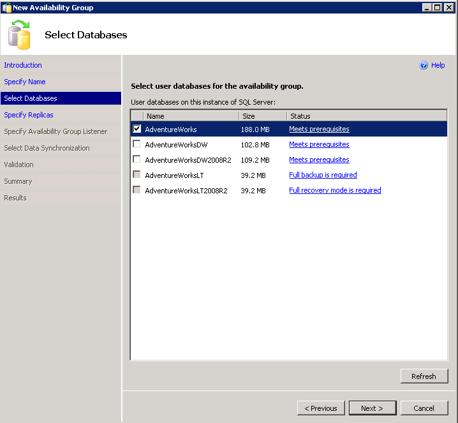The width and height of the screenshot is (458, 423).
Task: Cancel the availability group wizard
Action: 424,408
